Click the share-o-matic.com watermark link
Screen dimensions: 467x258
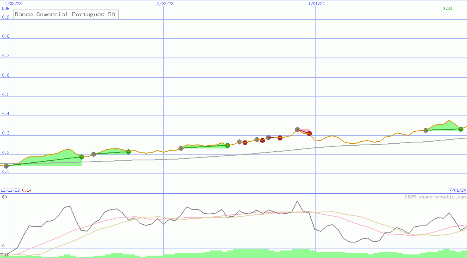click(x=435, y=197)
